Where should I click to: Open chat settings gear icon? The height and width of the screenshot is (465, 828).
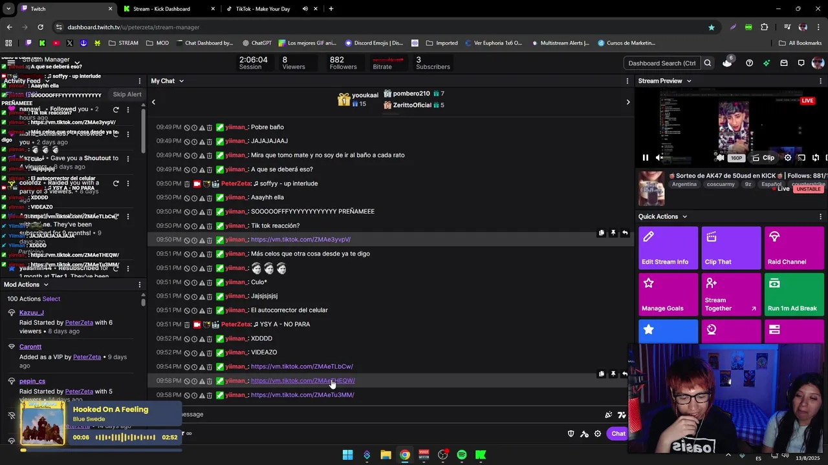point(598,433)
